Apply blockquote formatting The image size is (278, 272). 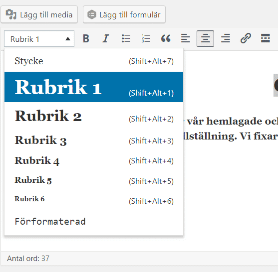pos(166,38)
